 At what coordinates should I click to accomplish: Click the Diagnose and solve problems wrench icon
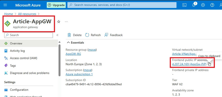tap(6, 73)
